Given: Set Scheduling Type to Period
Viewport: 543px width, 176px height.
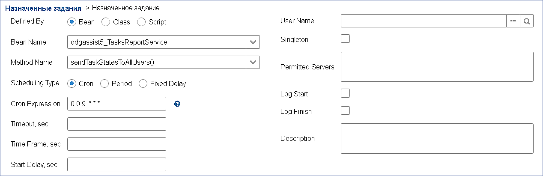Looking at the screenshot, I should tap(104, 84).
